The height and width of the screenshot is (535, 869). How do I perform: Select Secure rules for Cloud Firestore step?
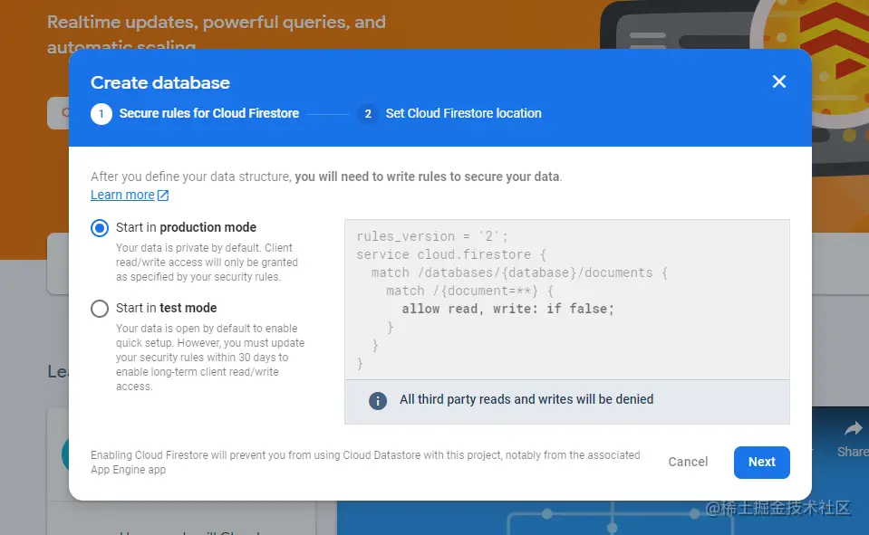point(209,113)
